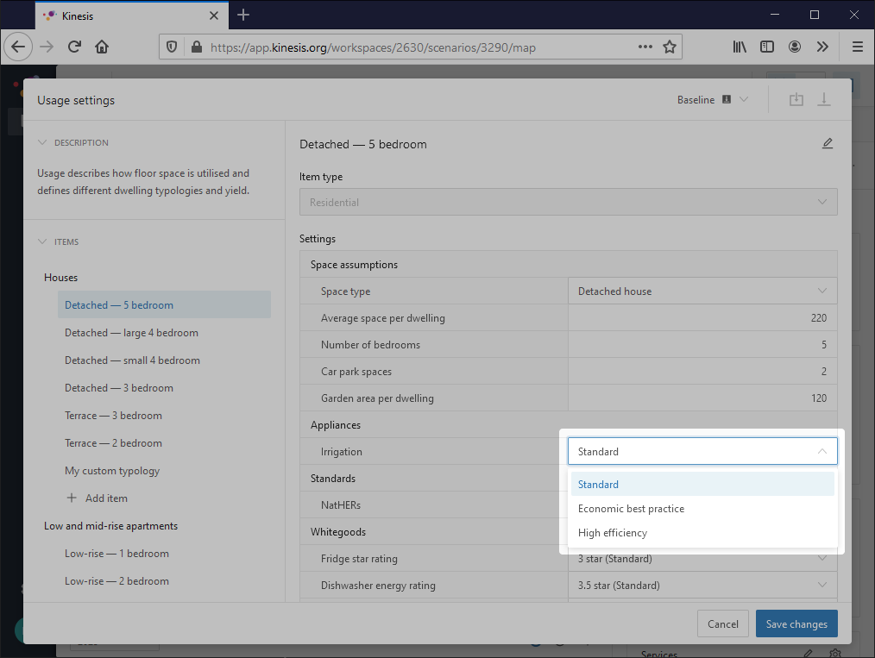Open the Item type Residential dropdown
This screenshot has width=875, height=658.
point(568,202)
